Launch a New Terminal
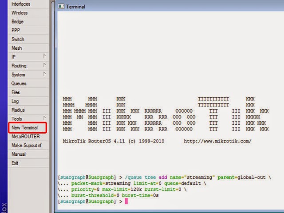Image resolution: width=284 pixels, height=213 pixels. click(28, 128)
